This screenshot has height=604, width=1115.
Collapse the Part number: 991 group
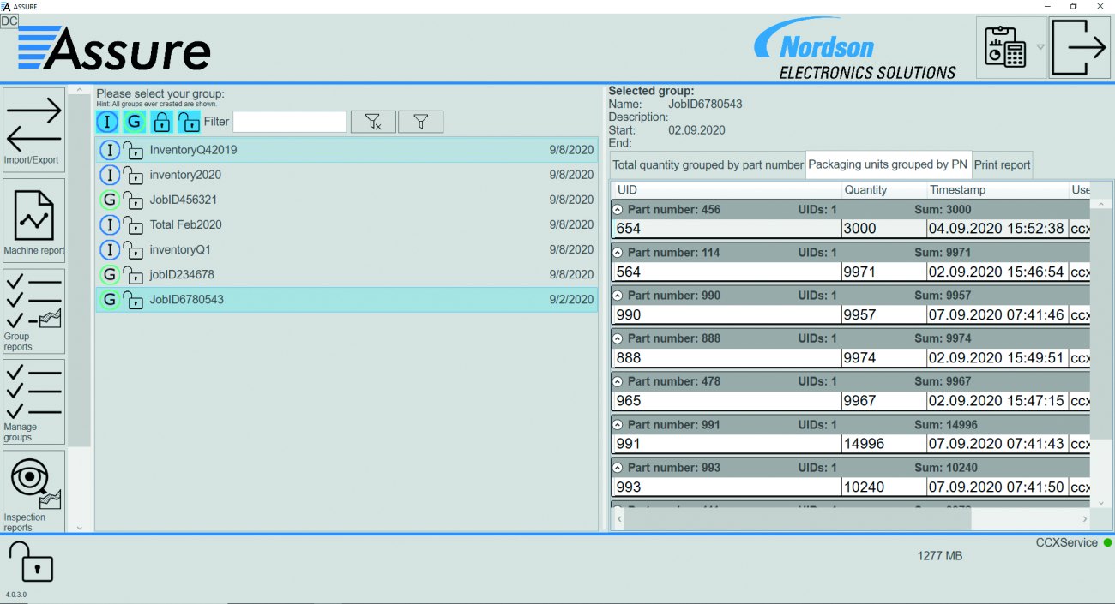tap(618, 425)
